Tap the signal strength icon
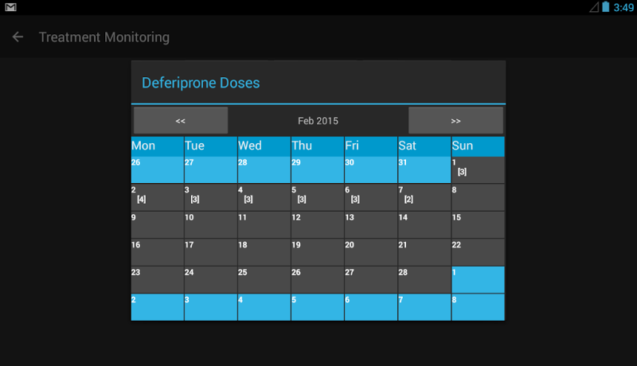This screenshot has height=366, width=637. pos(594,7)
